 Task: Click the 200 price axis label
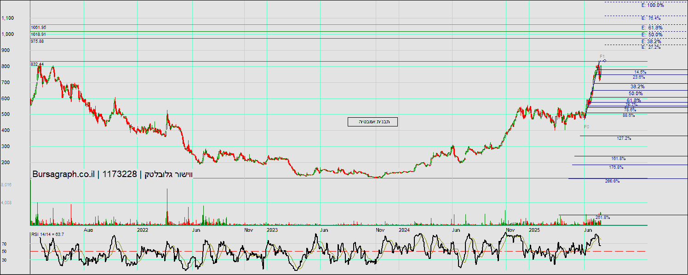point(6,163)
